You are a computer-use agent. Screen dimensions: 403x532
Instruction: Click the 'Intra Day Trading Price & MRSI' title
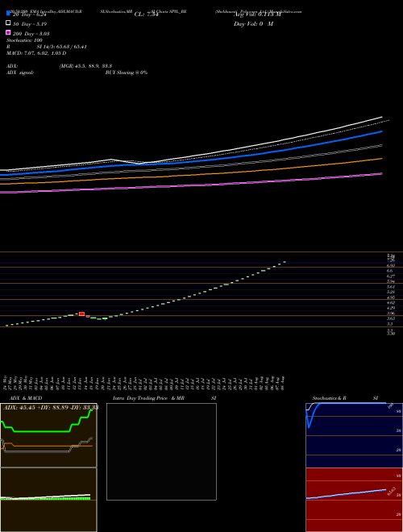coord(164,398)
